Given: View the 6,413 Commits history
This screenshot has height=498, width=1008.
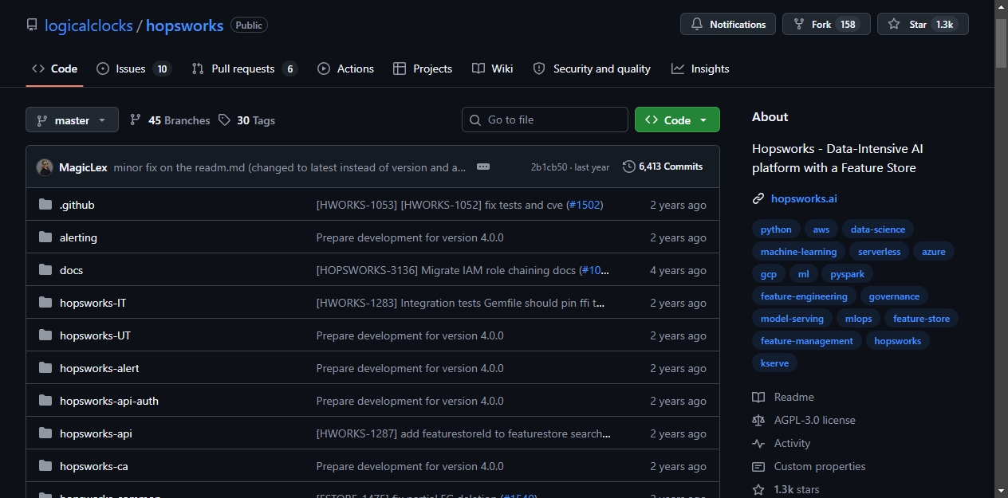Looking at the screenshot, I should point(663,167).
